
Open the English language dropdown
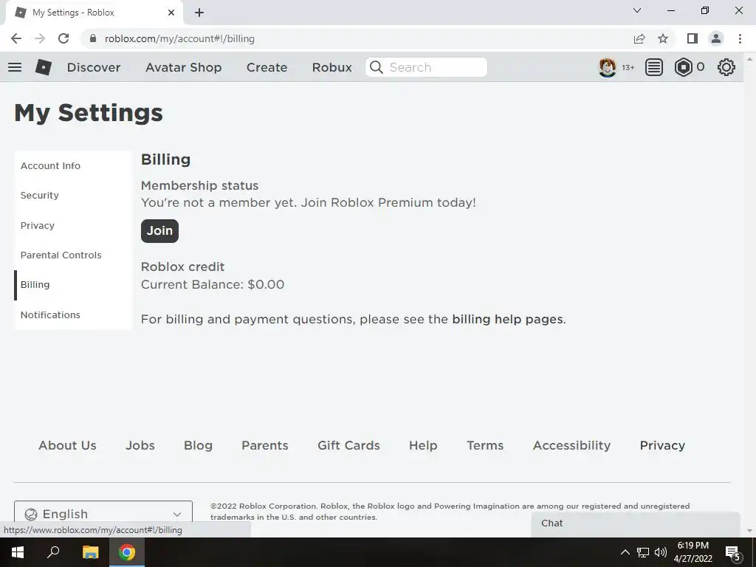pos(103,514)
